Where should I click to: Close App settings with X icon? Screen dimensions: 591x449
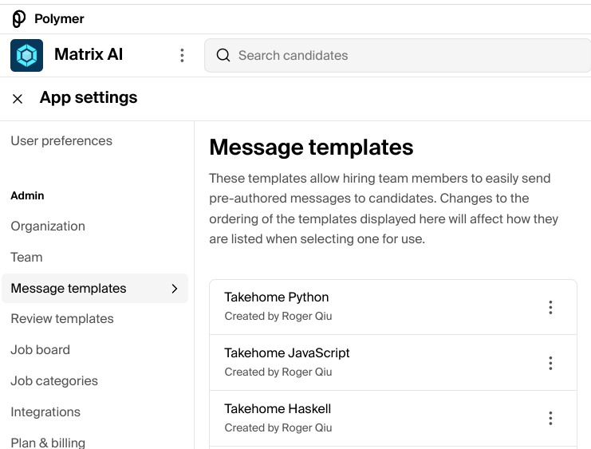coord(18,99)
